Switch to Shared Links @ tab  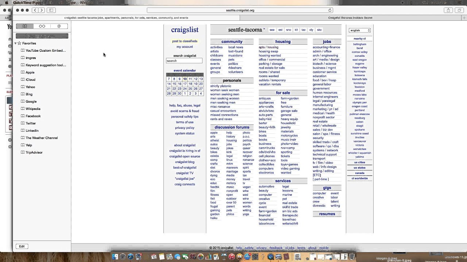[x=59, y=26]
